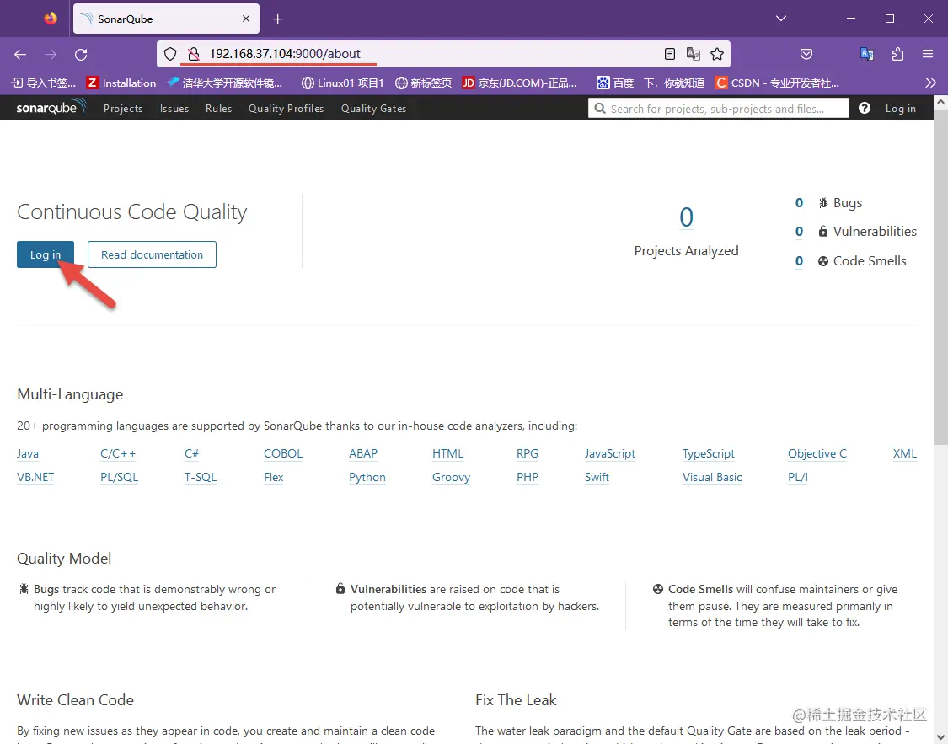Image resolution: width=948 pixels, height=744 pixels.
Task: Open the Python language link
Action: (x=367, y=478)
